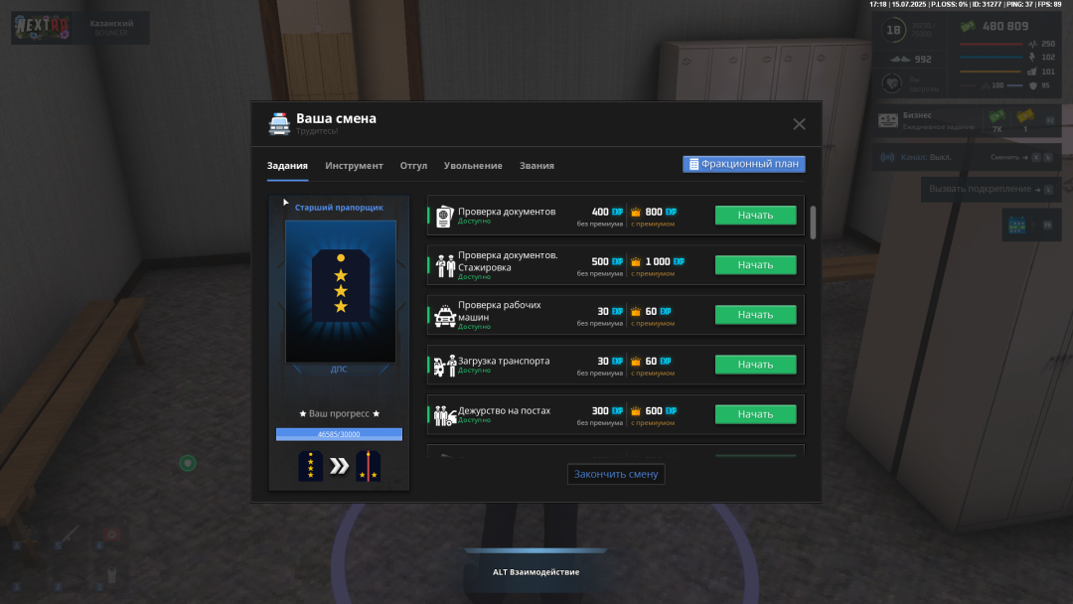
Task: Click the Старший прапорщик rank title
Action: tap(339, 208)
